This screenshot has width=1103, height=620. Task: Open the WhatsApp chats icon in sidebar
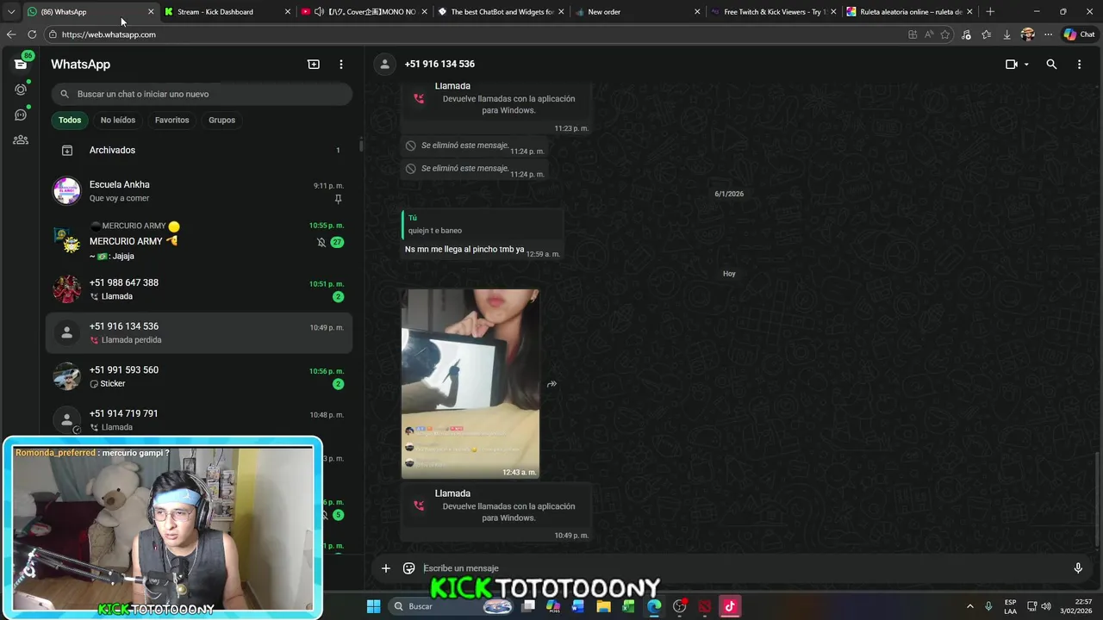pos(21,64)
